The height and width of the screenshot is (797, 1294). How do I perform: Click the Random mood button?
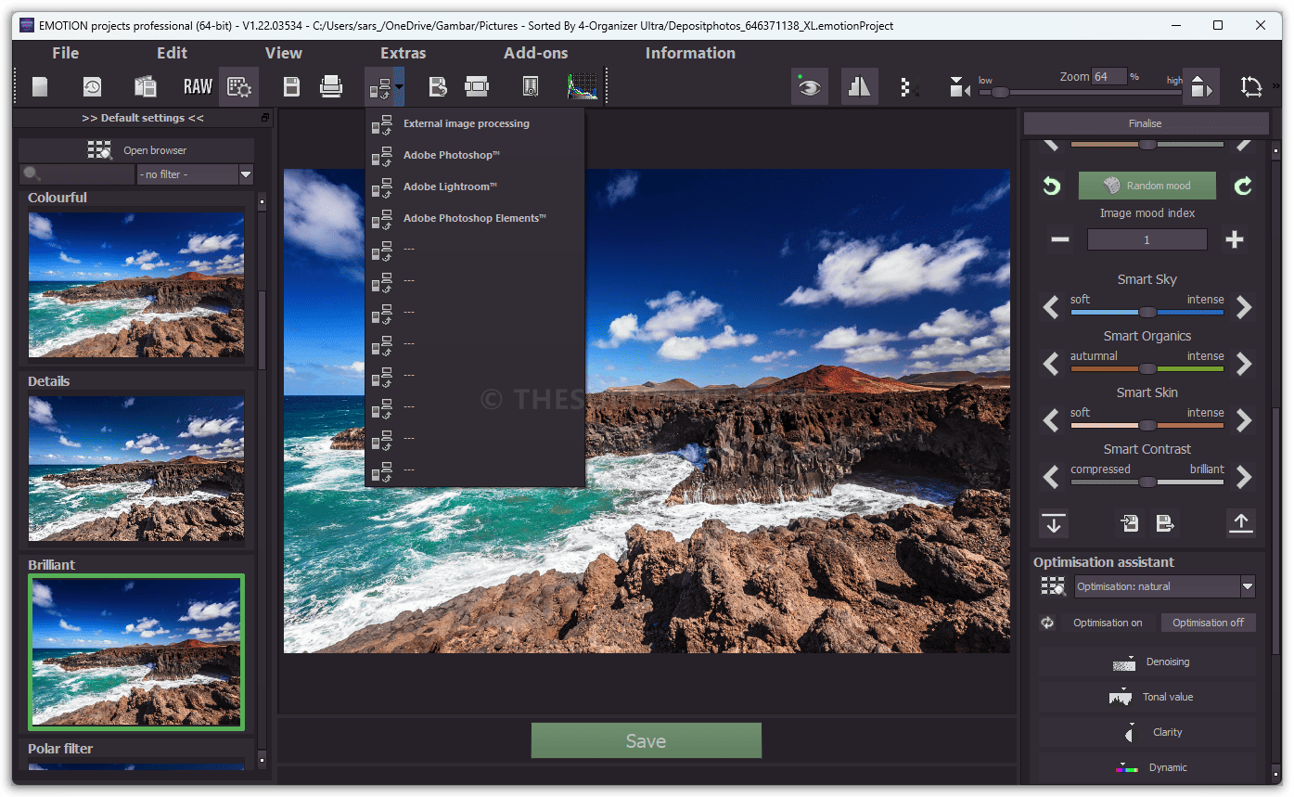tap(1147, 186)
